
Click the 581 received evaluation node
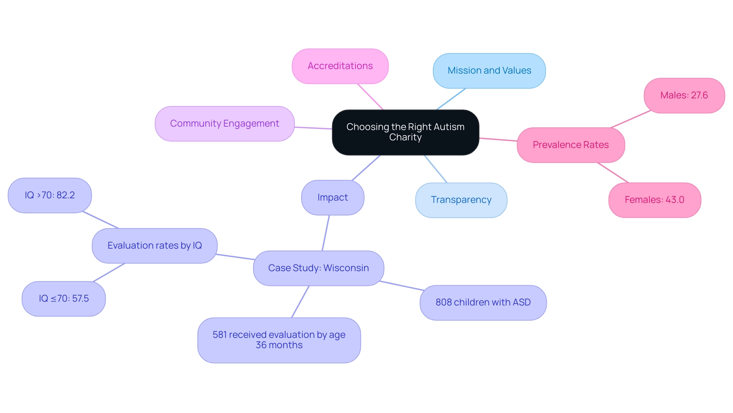[x=276, y=339]
